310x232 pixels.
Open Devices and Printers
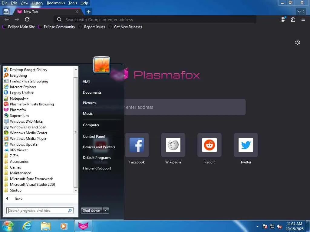[99, 147]
